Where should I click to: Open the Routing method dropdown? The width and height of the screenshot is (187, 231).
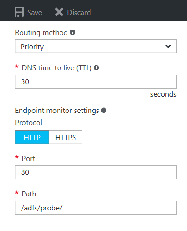coord(96,46)
